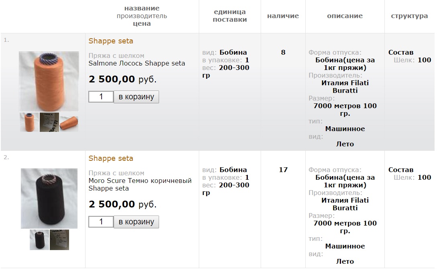Image resolution: width=439 pixels, height=273 pixels.
Task: Add dark brown yarn to cart
Action: coord(137,222)
